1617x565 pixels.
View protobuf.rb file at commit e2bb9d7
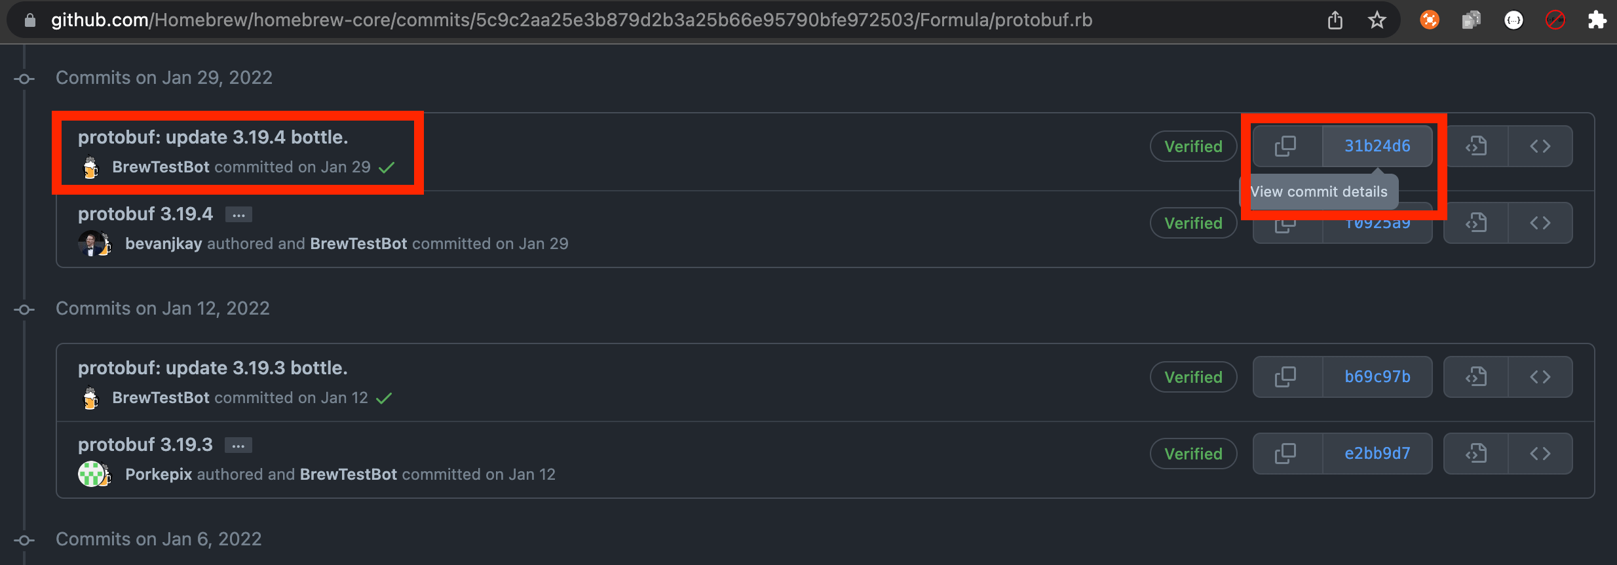[1475, 453]
